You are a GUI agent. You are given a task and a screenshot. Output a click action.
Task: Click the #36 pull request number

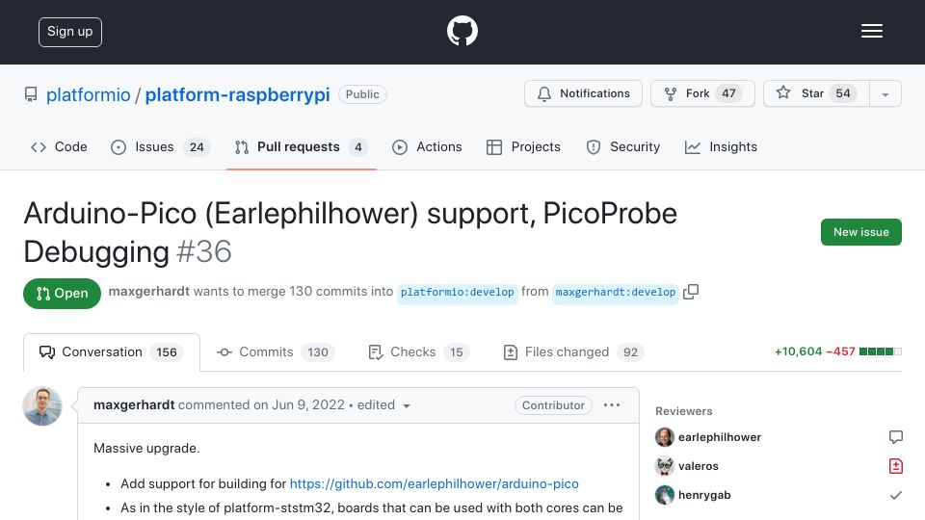pos(204,251)
